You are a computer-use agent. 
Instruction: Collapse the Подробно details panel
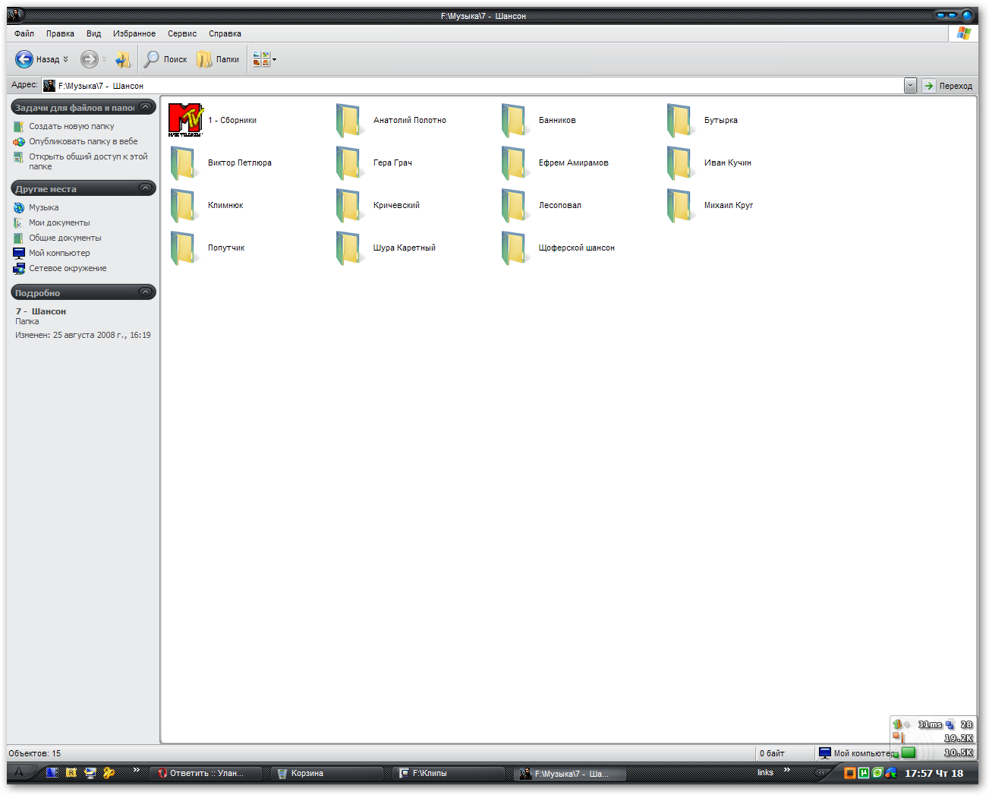coord(146,292)
